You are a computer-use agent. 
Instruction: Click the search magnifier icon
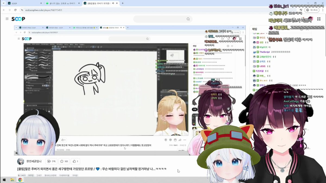tap(188, 19)
